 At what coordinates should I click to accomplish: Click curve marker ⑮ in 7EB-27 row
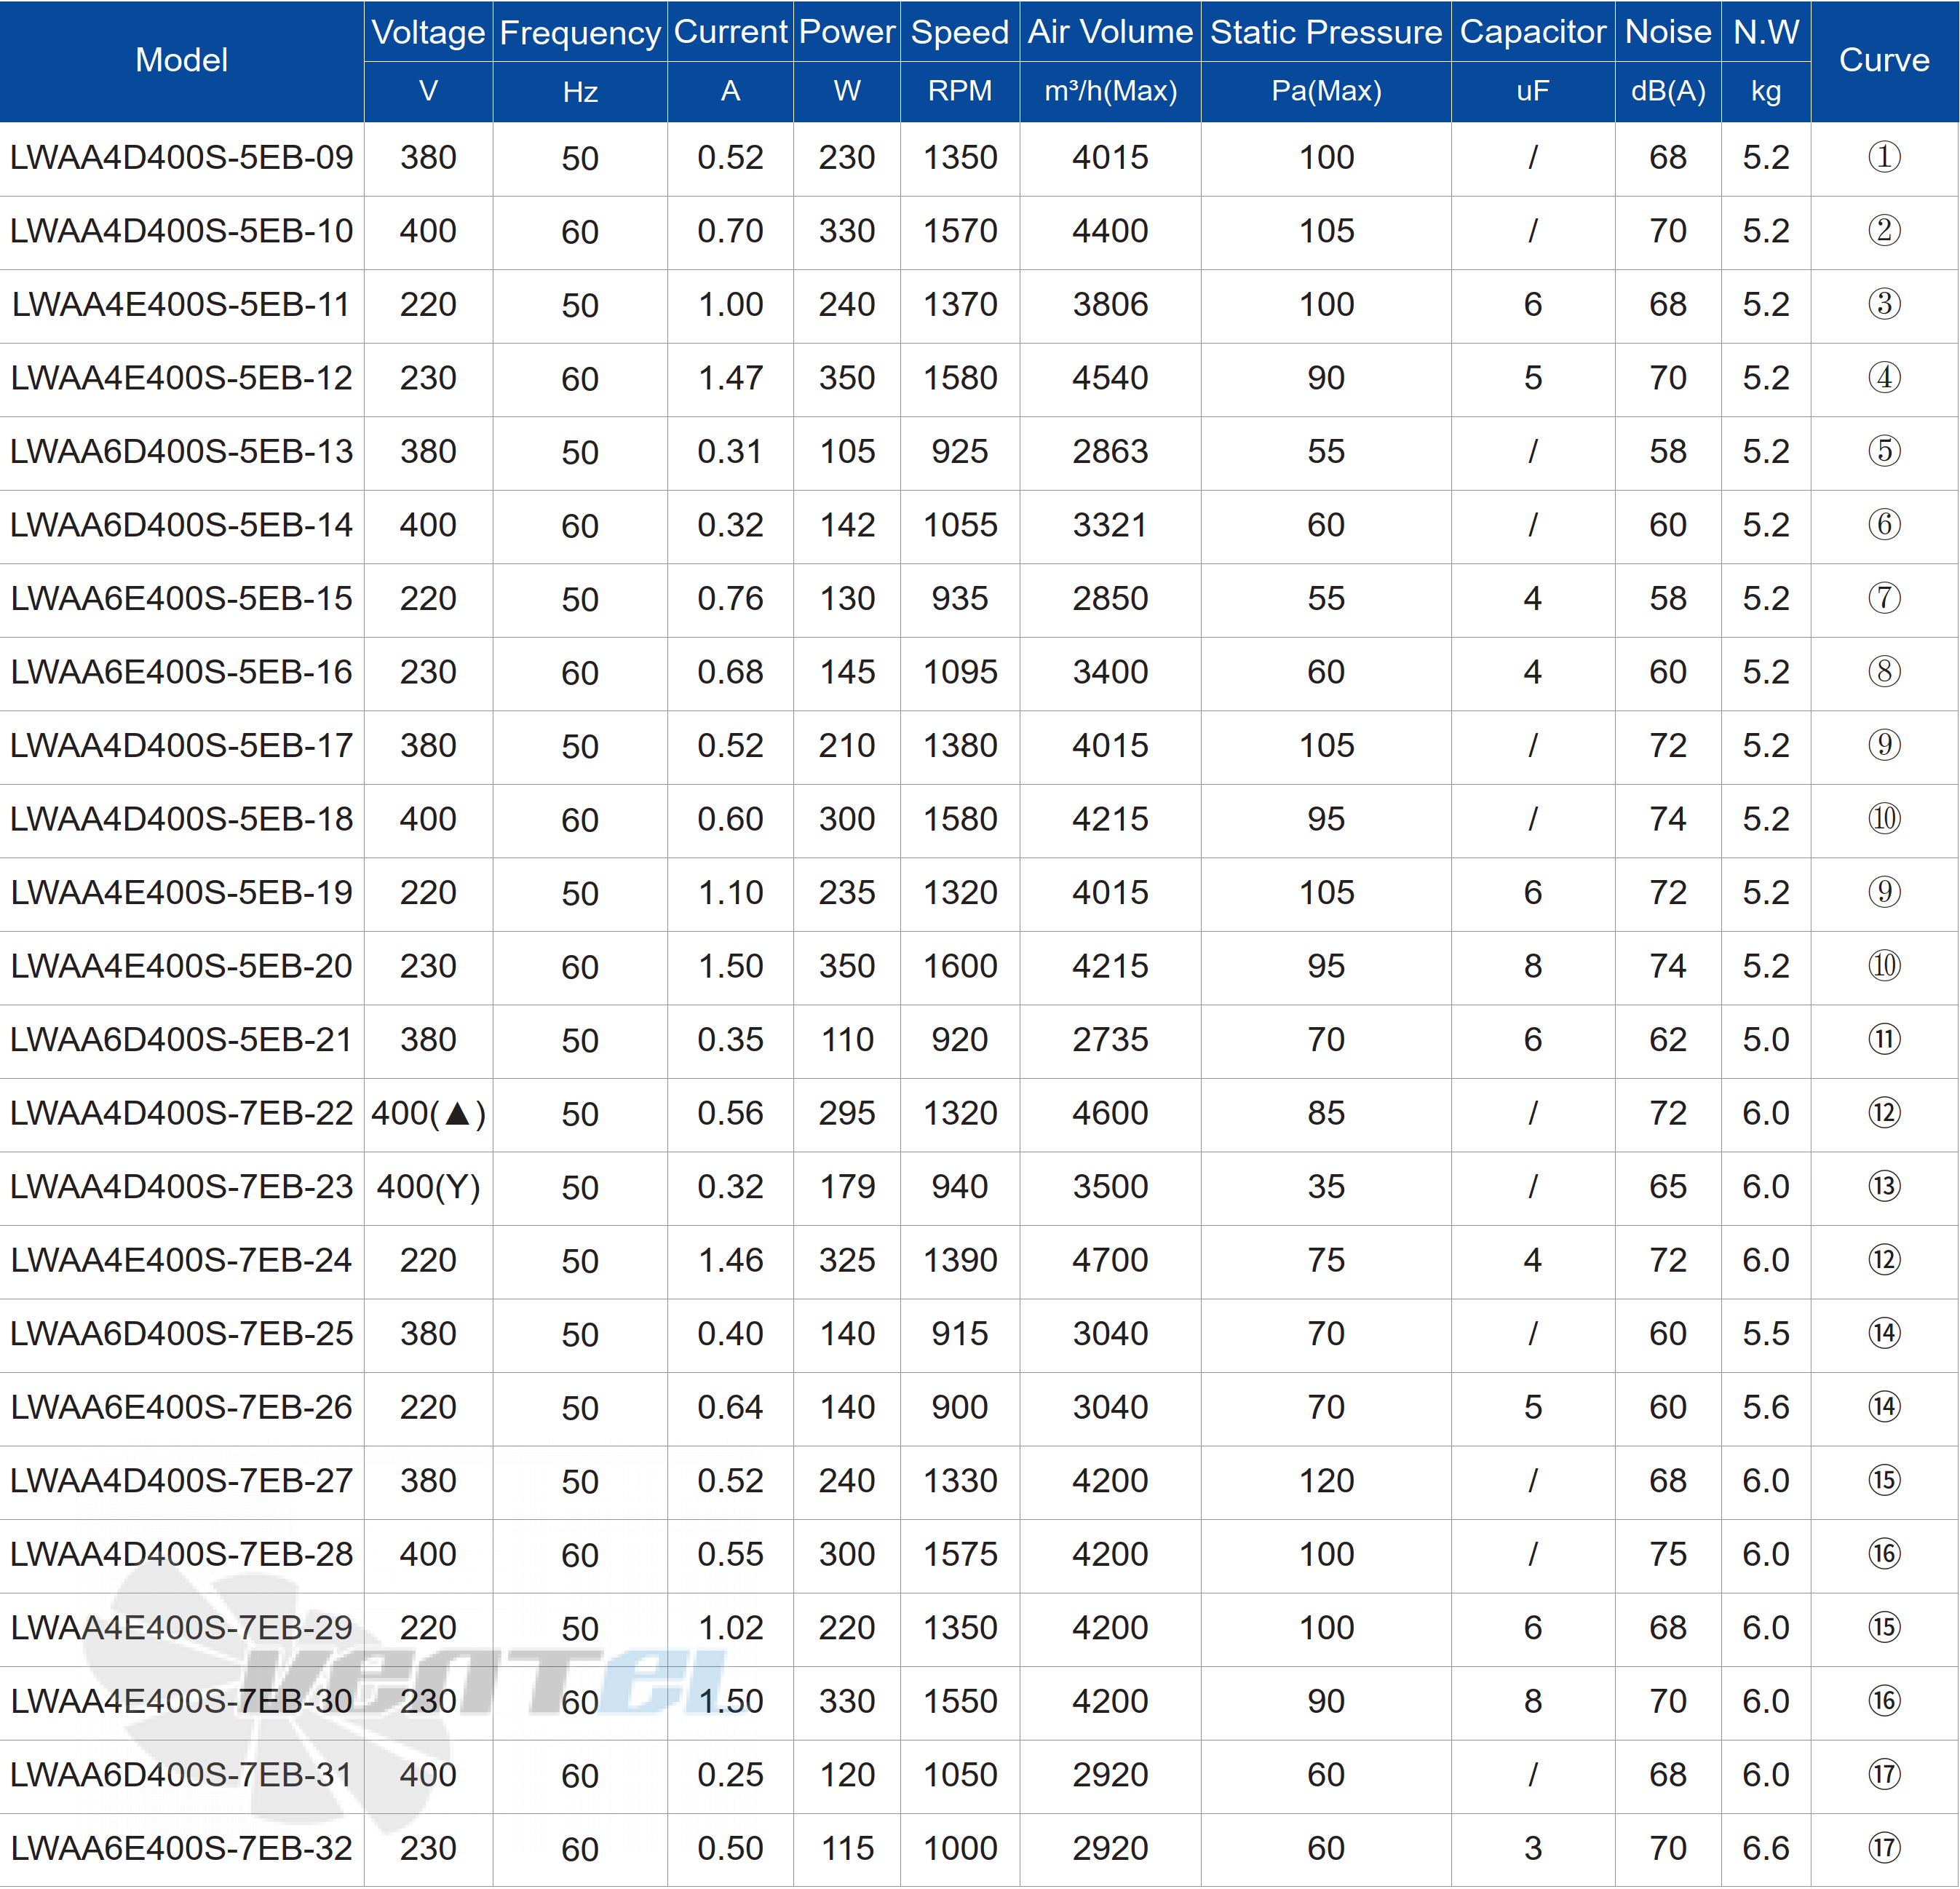coord(1884,1481)
